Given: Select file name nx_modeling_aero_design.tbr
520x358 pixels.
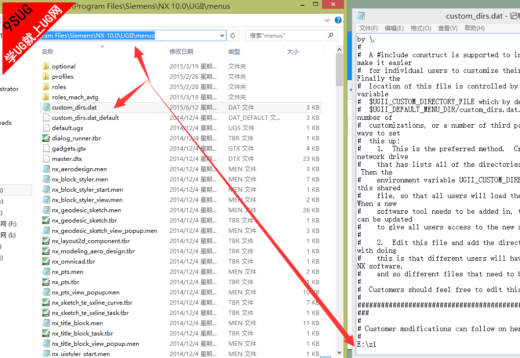Looking at the screenshot, I should point(93,251).
